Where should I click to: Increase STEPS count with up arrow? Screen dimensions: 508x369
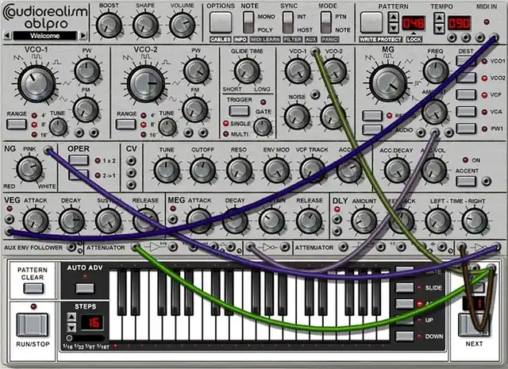coord(71,317)
